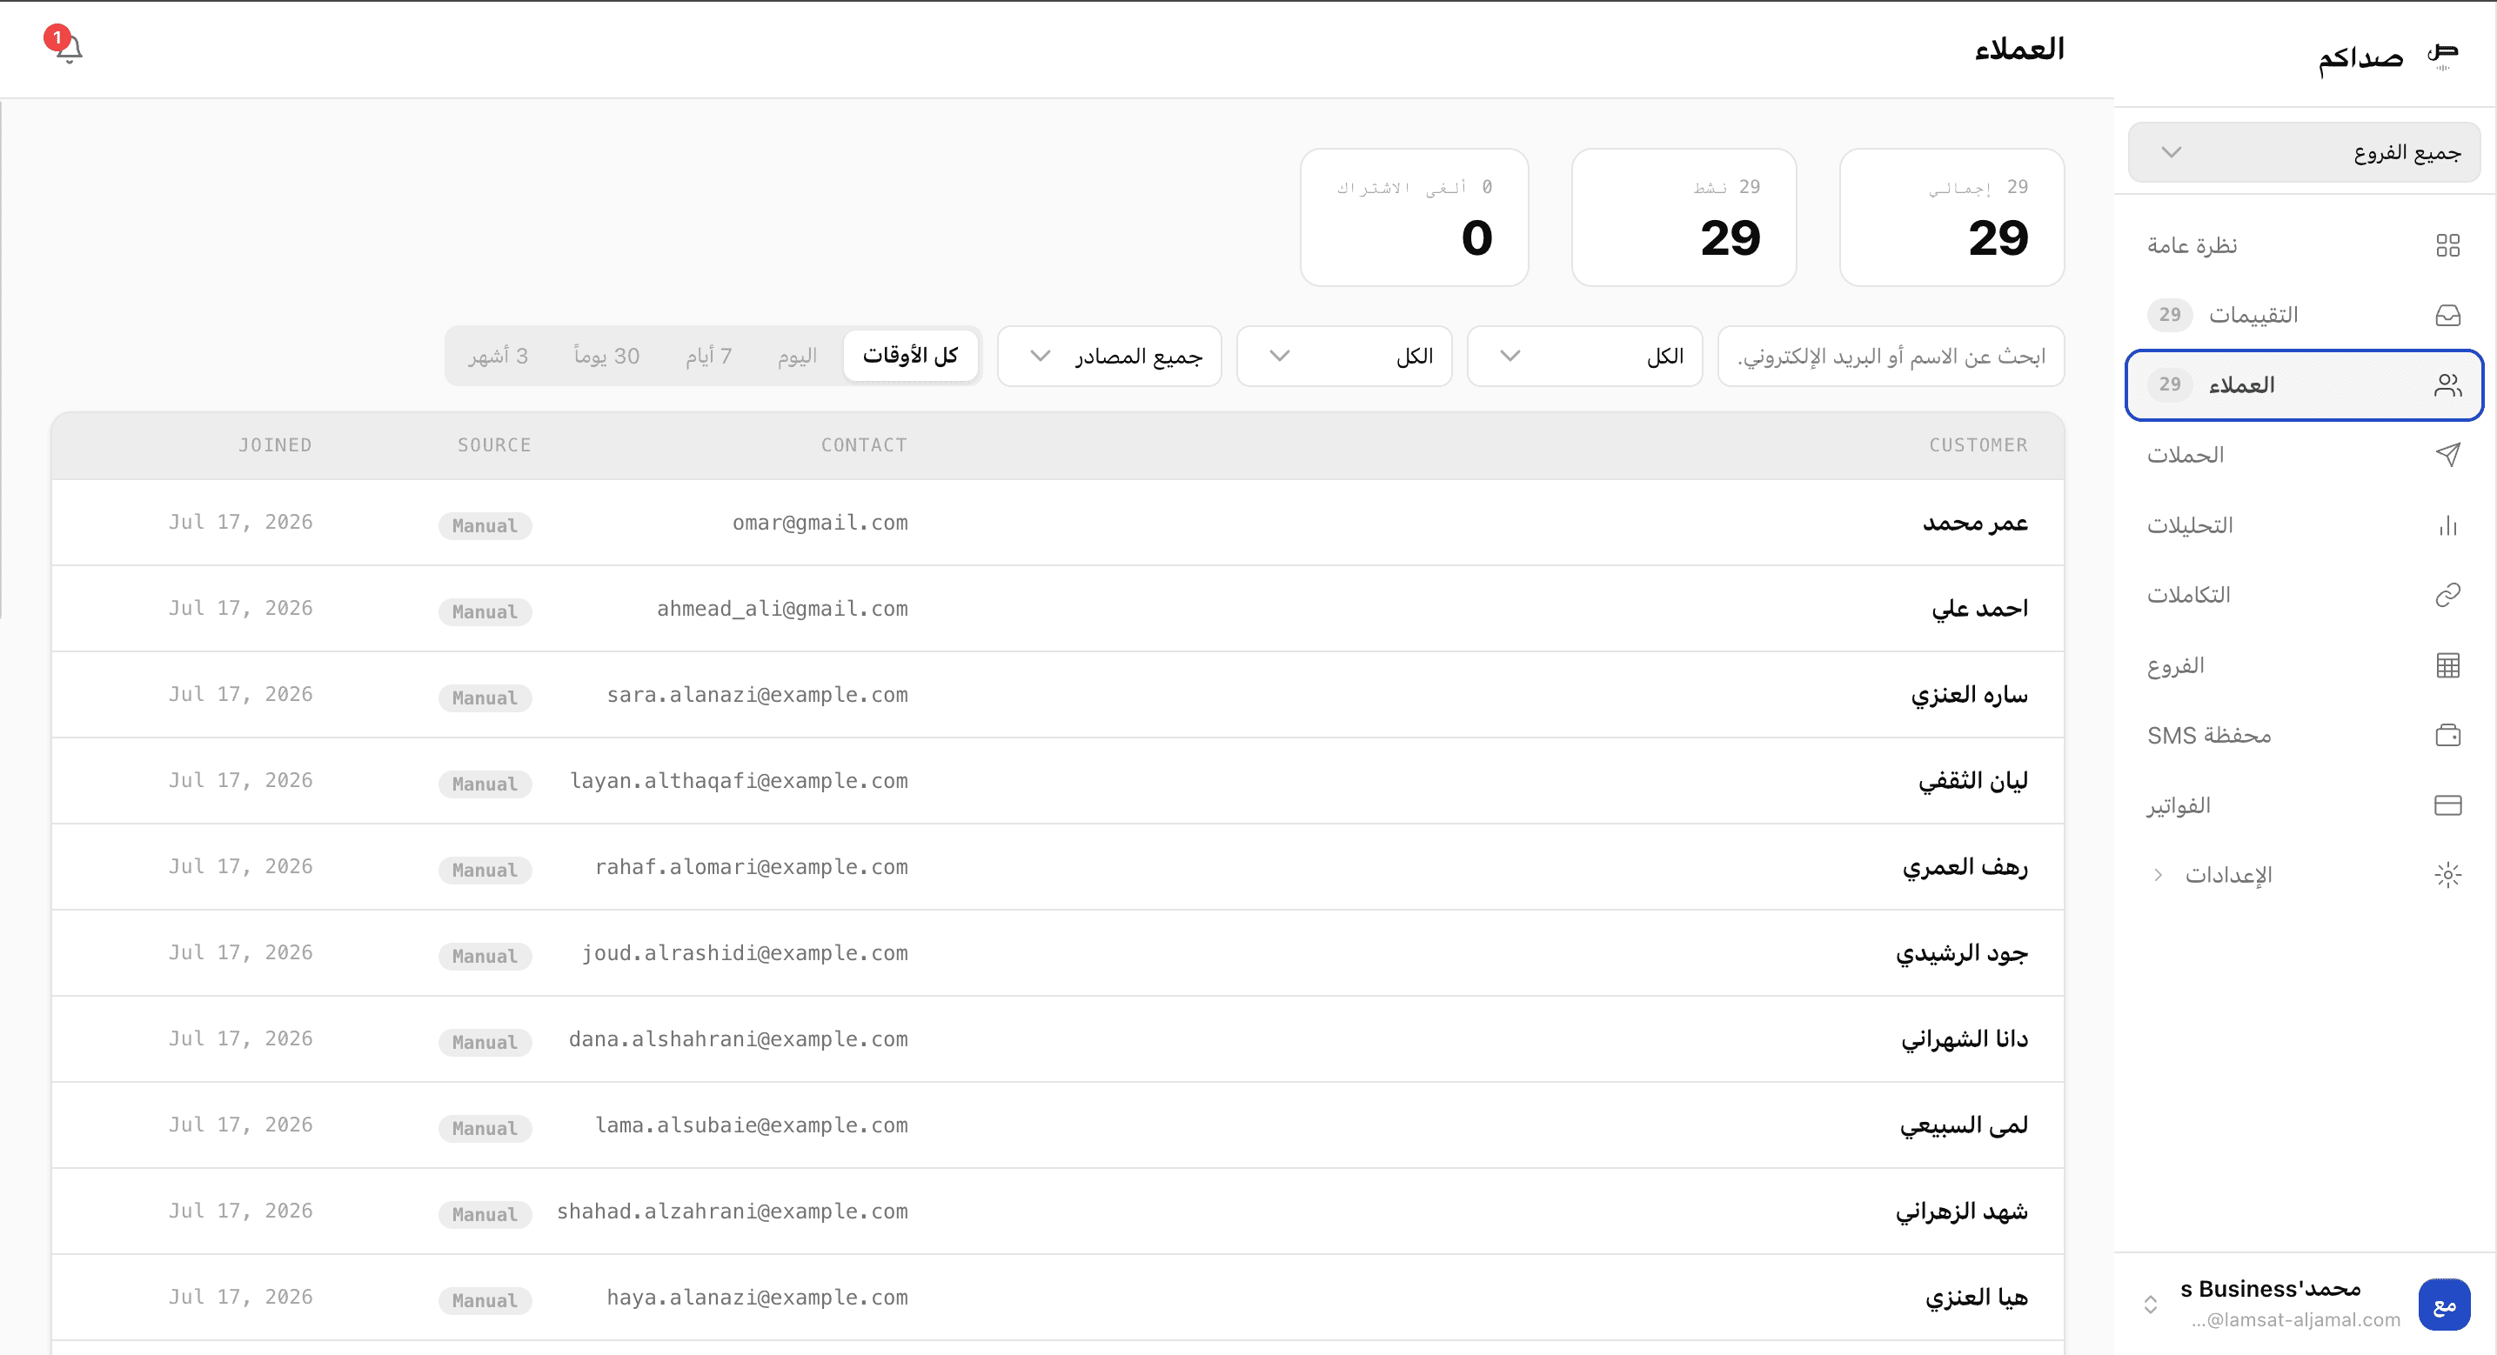2497x1355 pixels.
Task: Click the reviews count badge 29
Action: click(2169, 315)
